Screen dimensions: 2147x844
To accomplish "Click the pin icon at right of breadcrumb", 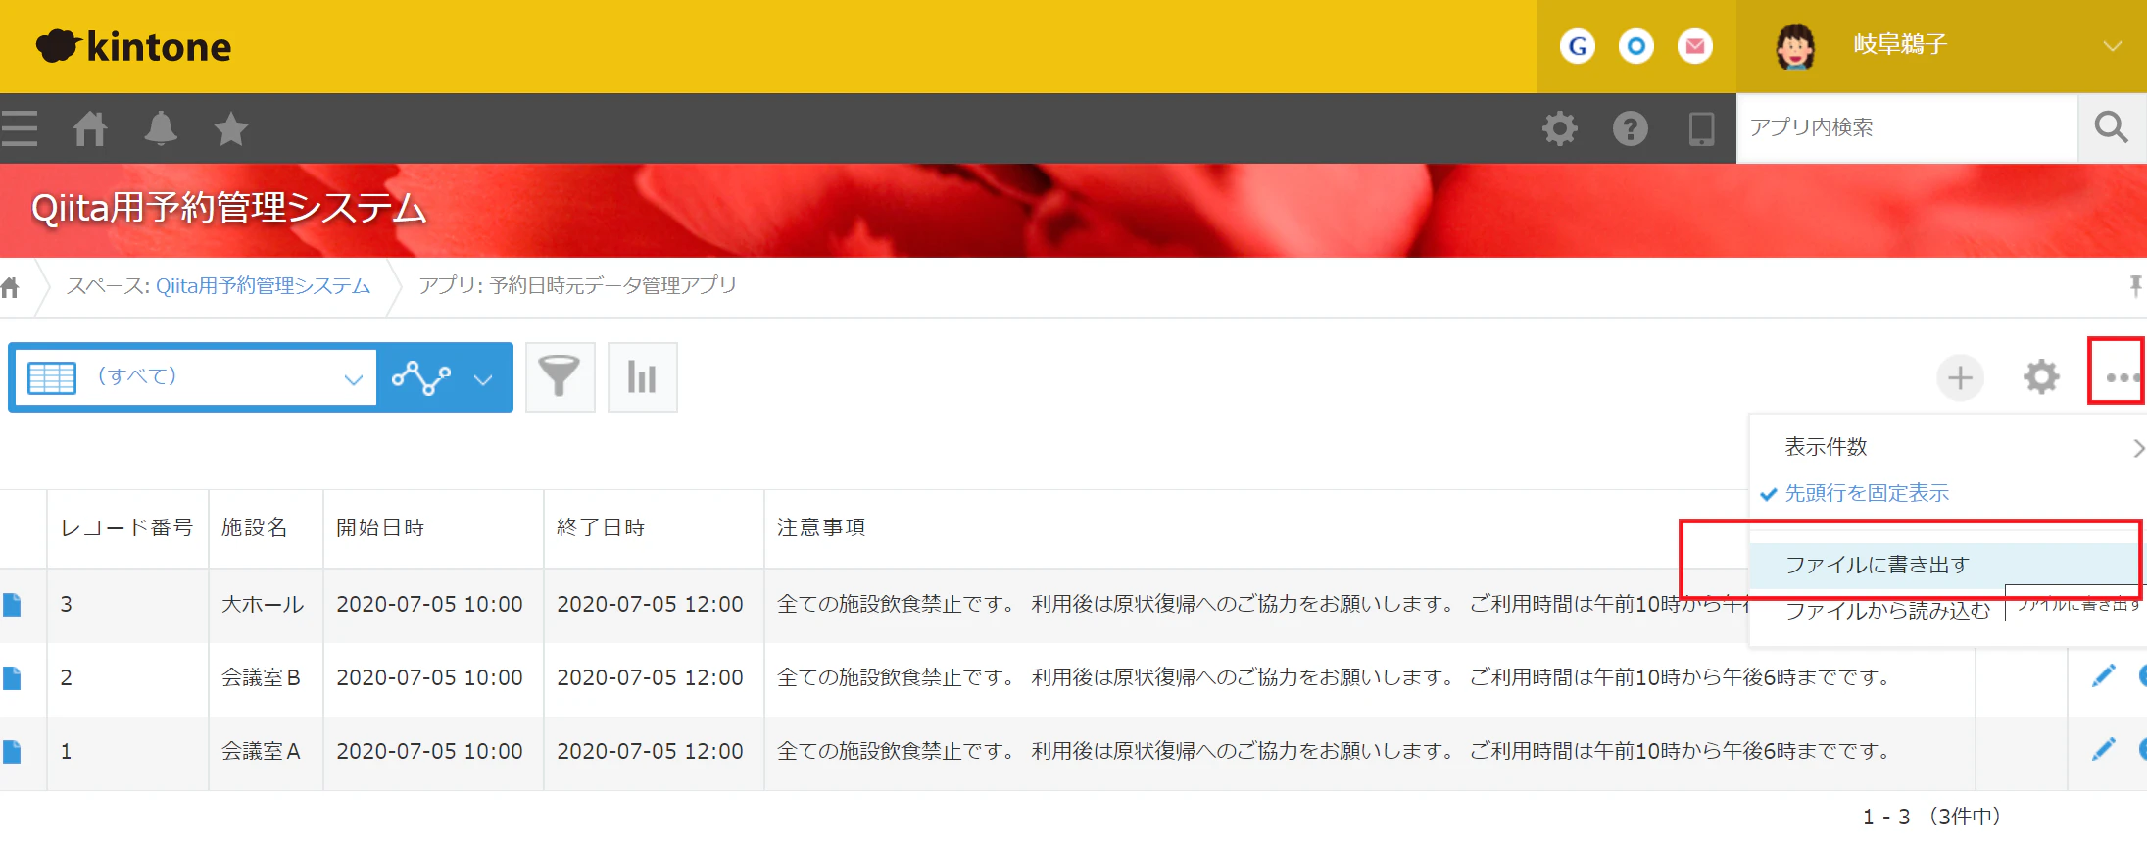I will (2135, 286).
